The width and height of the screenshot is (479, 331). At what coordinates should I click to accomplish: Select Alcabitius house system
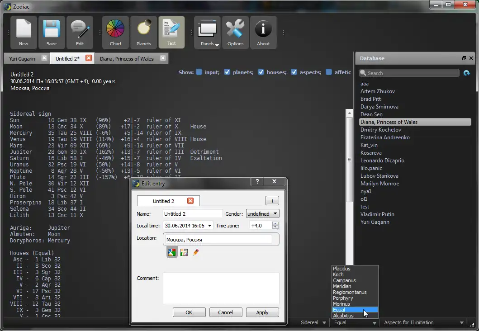[x=355, y=316]
